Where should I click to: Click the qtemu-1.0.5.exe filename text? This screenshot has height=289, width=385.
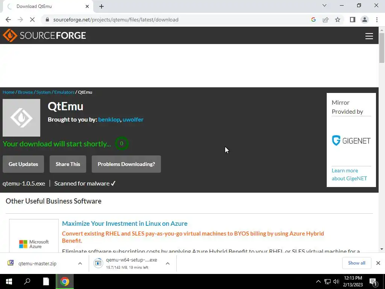point(24,184)
